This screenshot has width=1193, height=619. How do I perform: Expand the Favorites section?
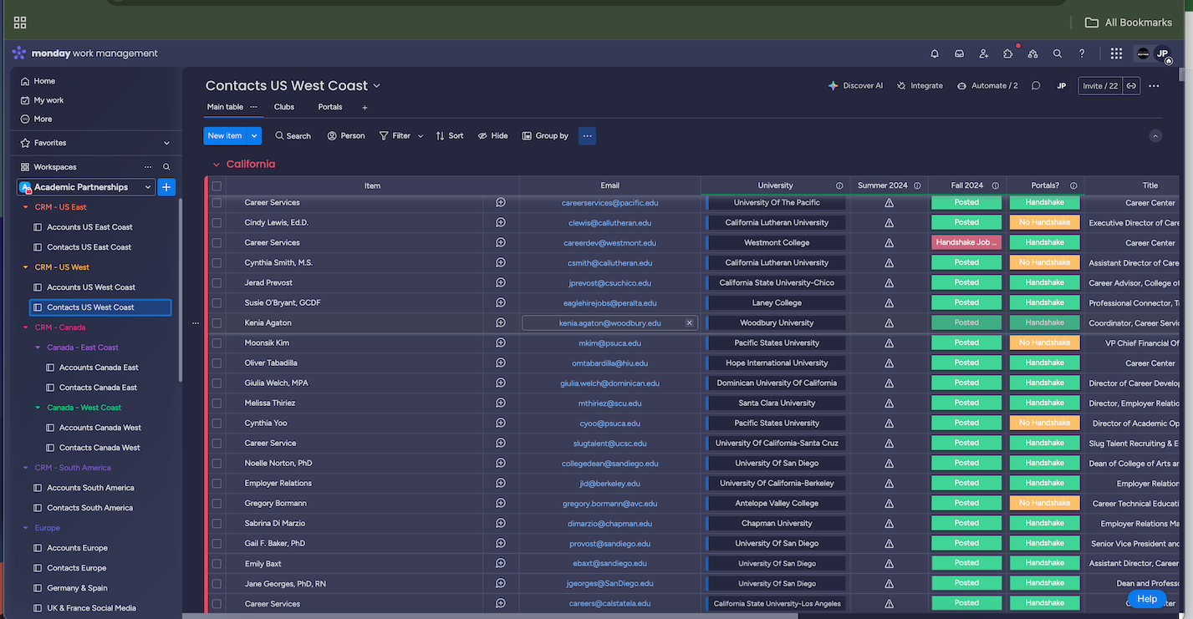(166, 143)
